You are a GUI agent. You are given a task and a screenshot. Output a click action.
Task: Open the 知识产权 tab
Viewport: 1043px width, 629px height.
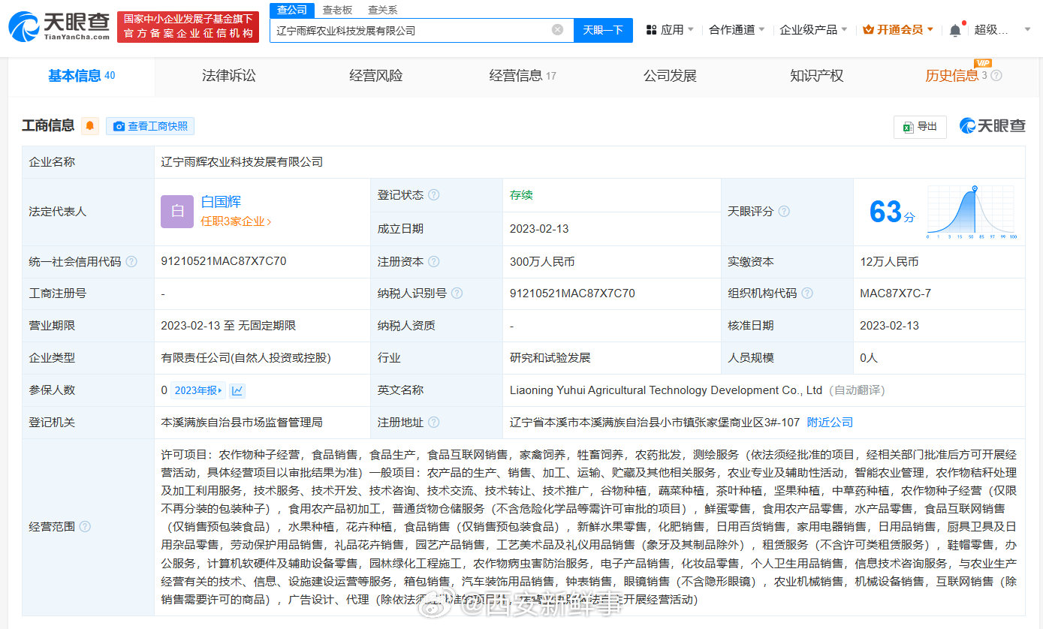point(816,76)
